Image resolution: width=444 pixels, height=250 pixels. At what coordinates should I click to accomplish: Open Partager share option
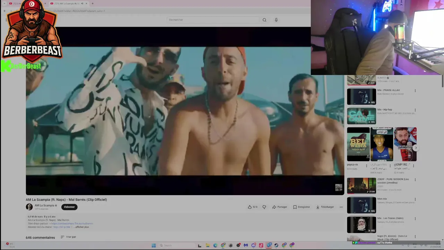click(280, 207)
